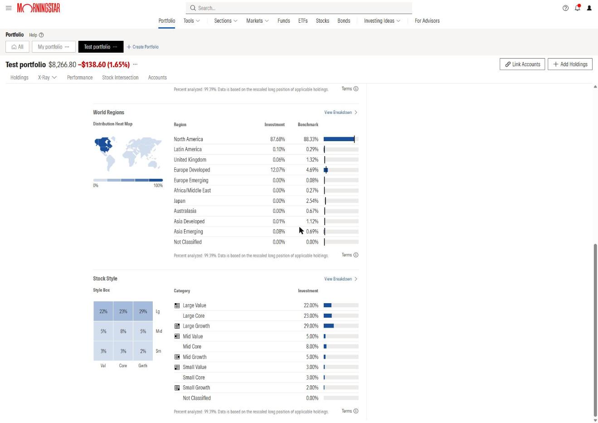The height and width of the screenshot is (423, 598).
Task: Switch to the Accounts tab
Action: click(157, 78)
